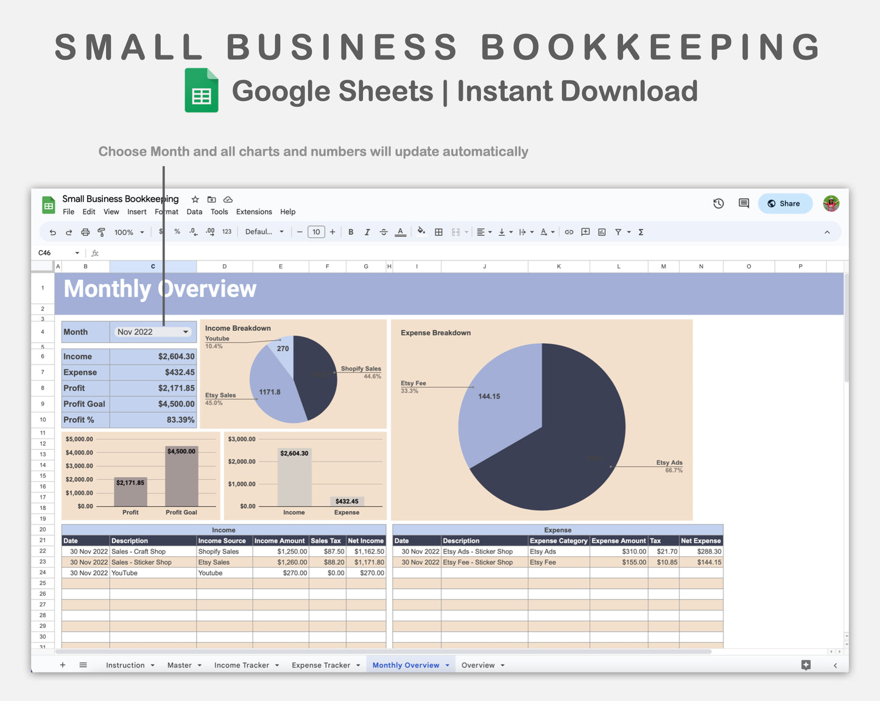Apply italic formatting
Image resolution: width=880 pixels, height=701 pixels.
[x=367, y=232]
